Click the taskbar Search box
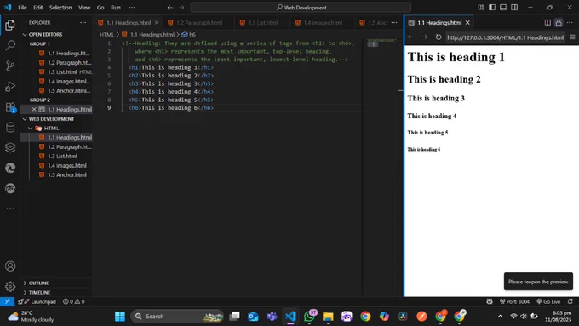Image resolution: width=579 pixels, height=326 pixels. click(x=177, y=317)
